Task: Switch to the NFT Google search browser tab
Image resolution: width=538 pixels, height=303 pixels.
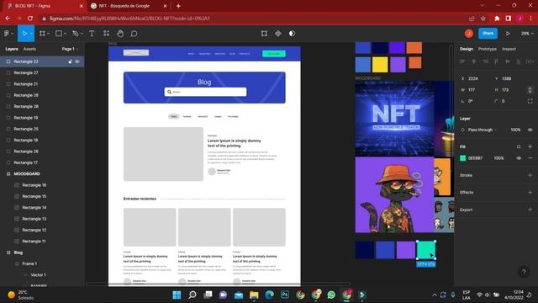Action: 129,6
